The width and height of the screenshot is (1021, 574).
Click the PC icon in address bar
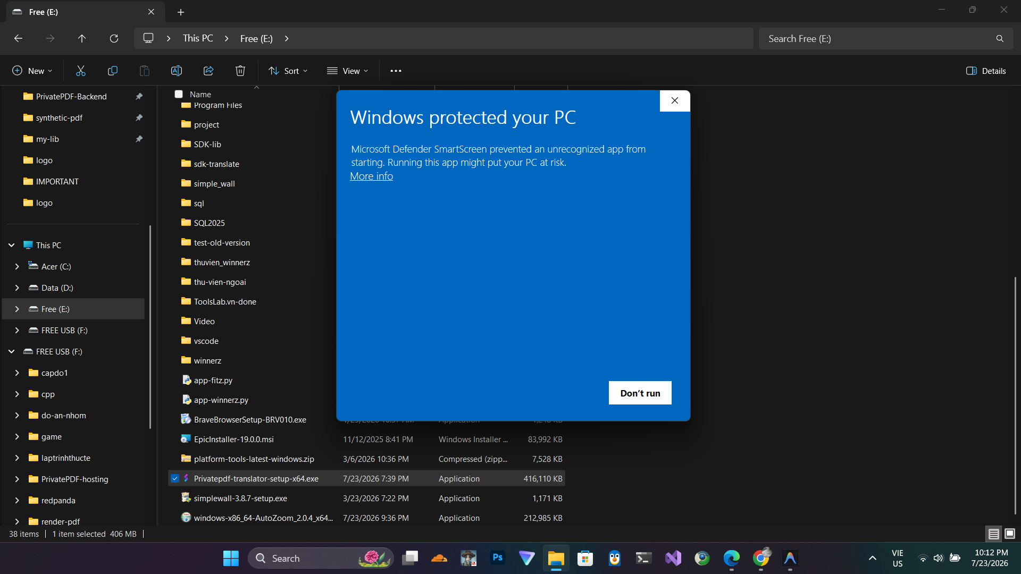(x=148, y=38)
